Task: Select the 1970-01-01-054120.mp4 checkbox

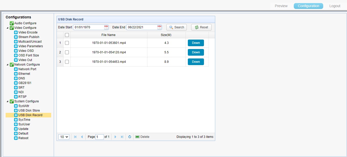Action: click(x=67, y=52)
